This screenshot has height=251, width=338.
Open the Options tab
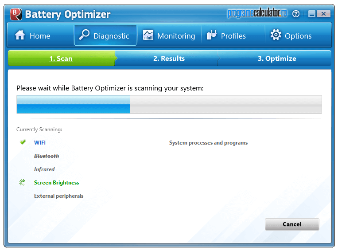point(298,35)
